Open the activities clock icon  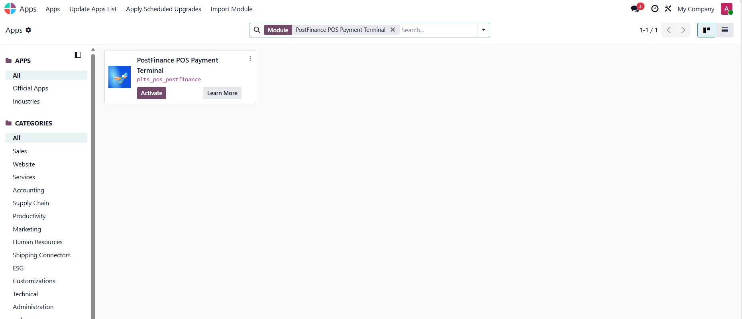(x=655, y=9)
